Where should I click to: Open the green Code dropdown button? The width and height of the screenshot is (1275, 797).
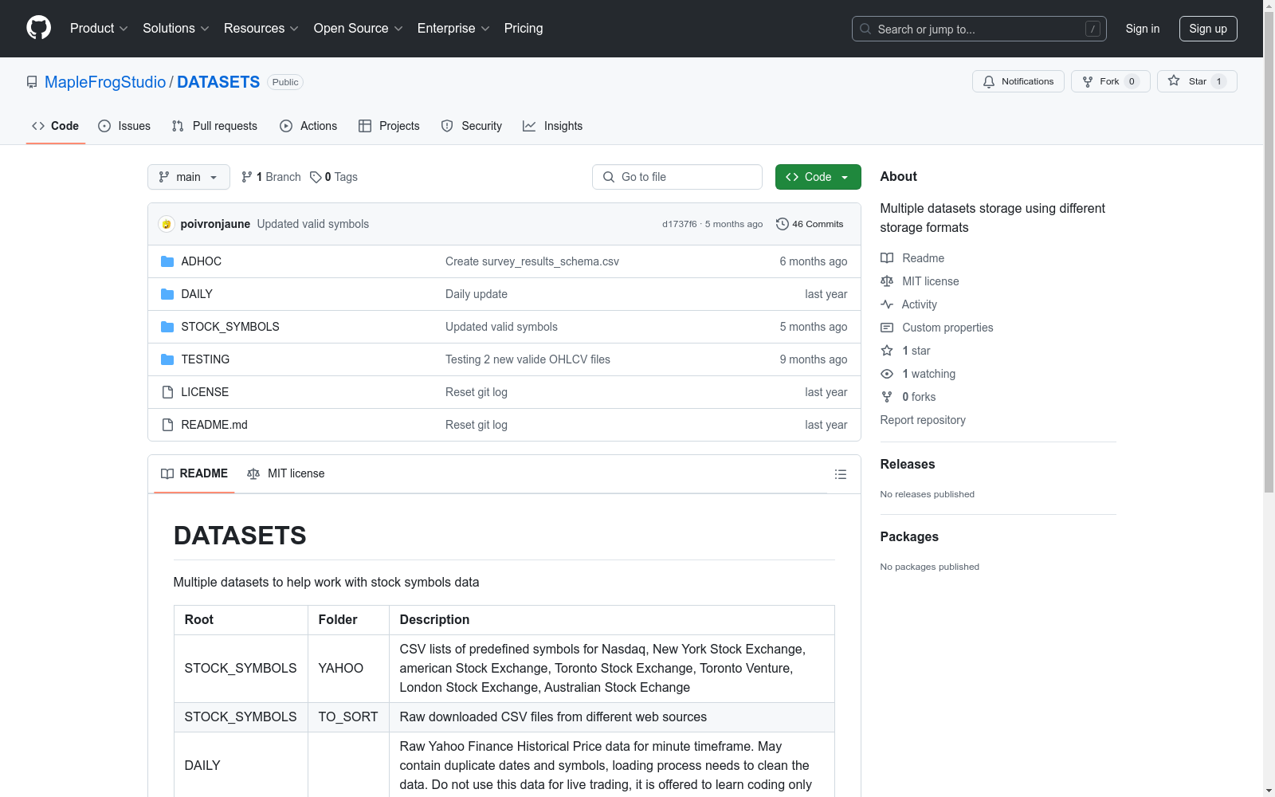(818, 177)
